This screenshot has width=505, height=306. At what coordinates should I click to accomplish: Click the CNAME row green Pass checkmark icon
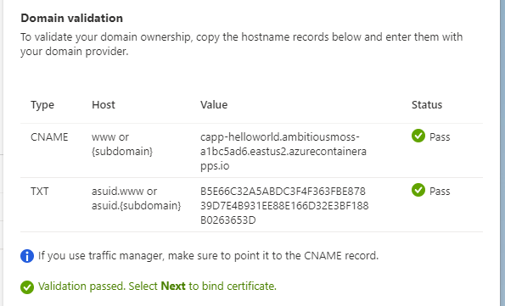pyautogui.click(x=418, y=136)
